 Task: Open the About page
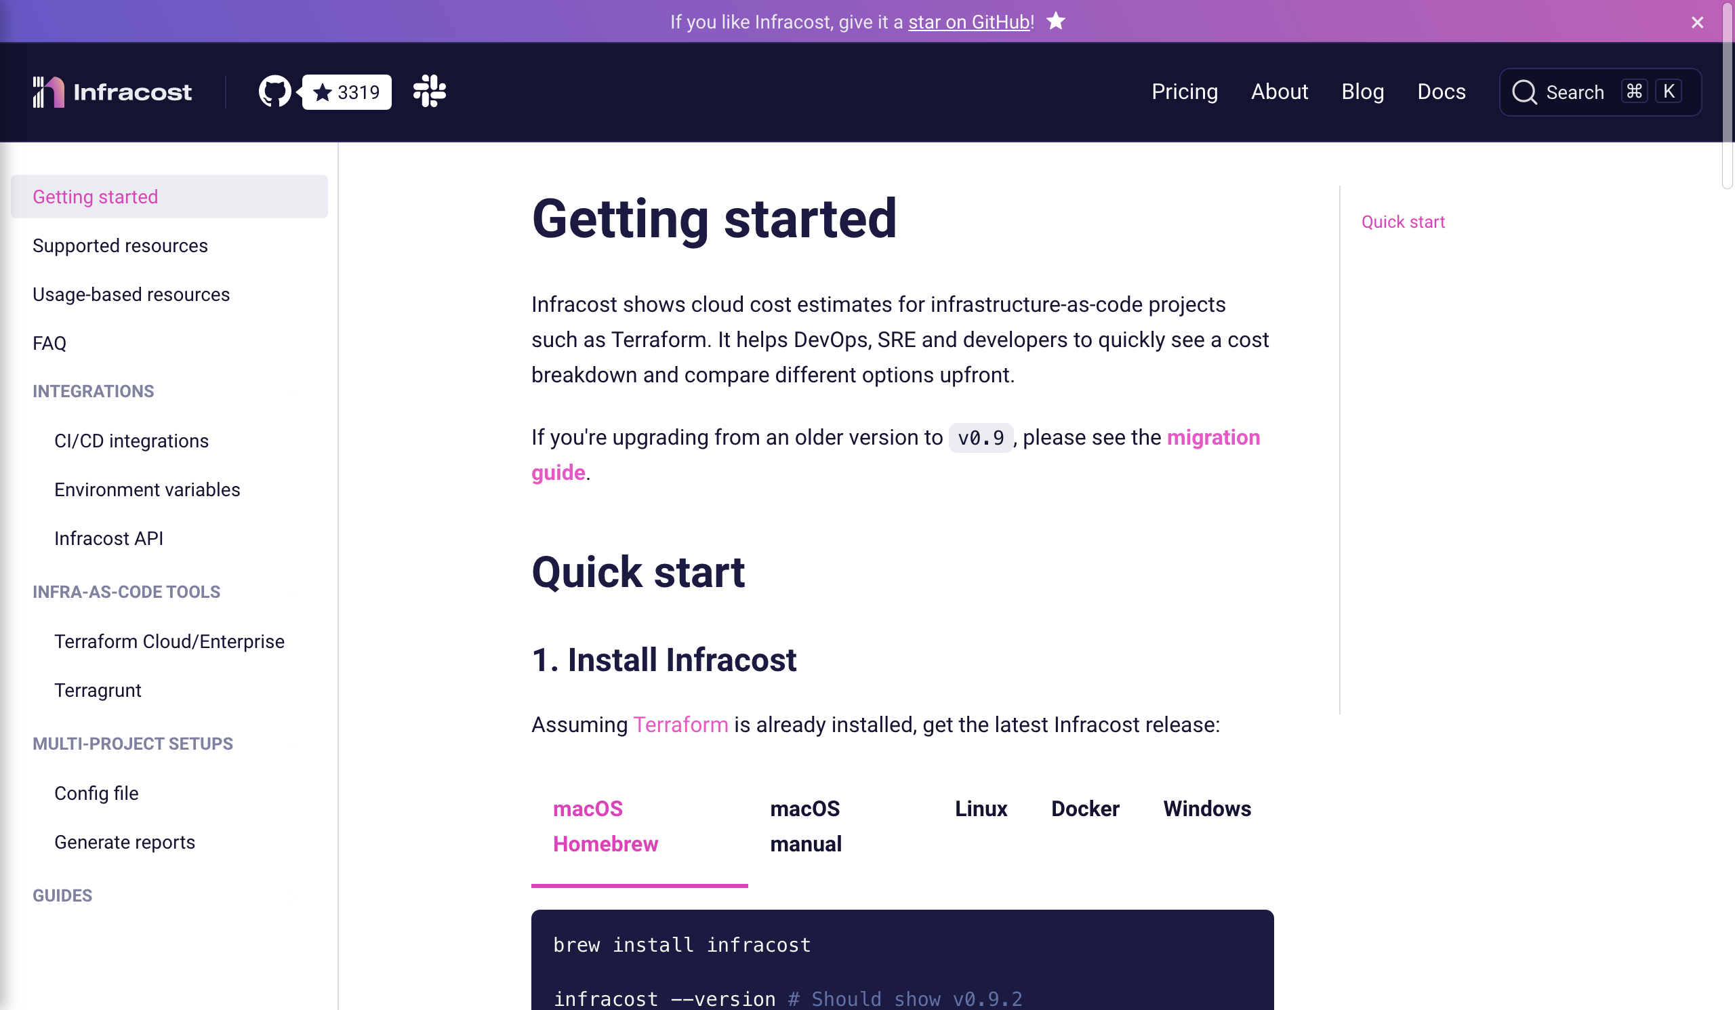point(1279,92)
